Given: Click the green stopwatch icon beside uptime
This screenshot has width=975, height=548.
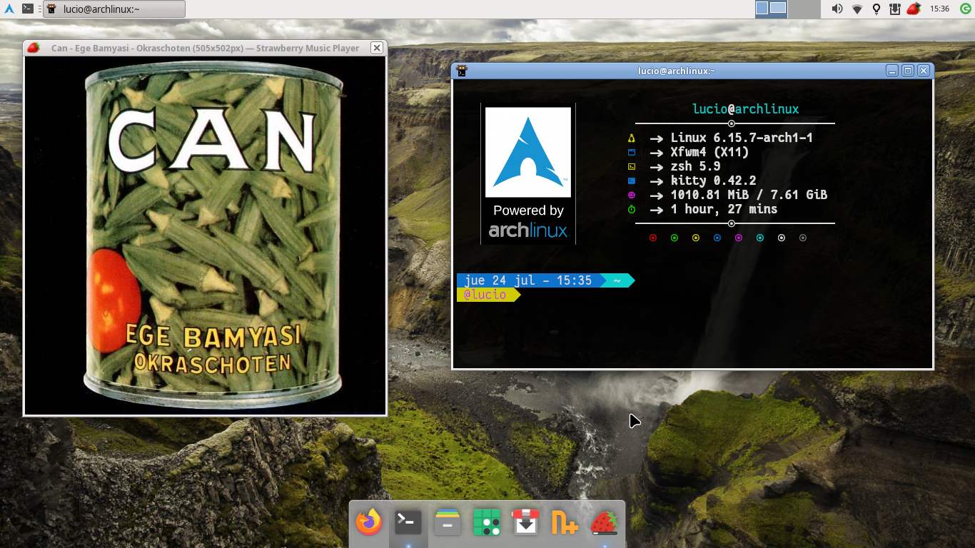Looking at the screenshot, I should (x=632, y=210).
